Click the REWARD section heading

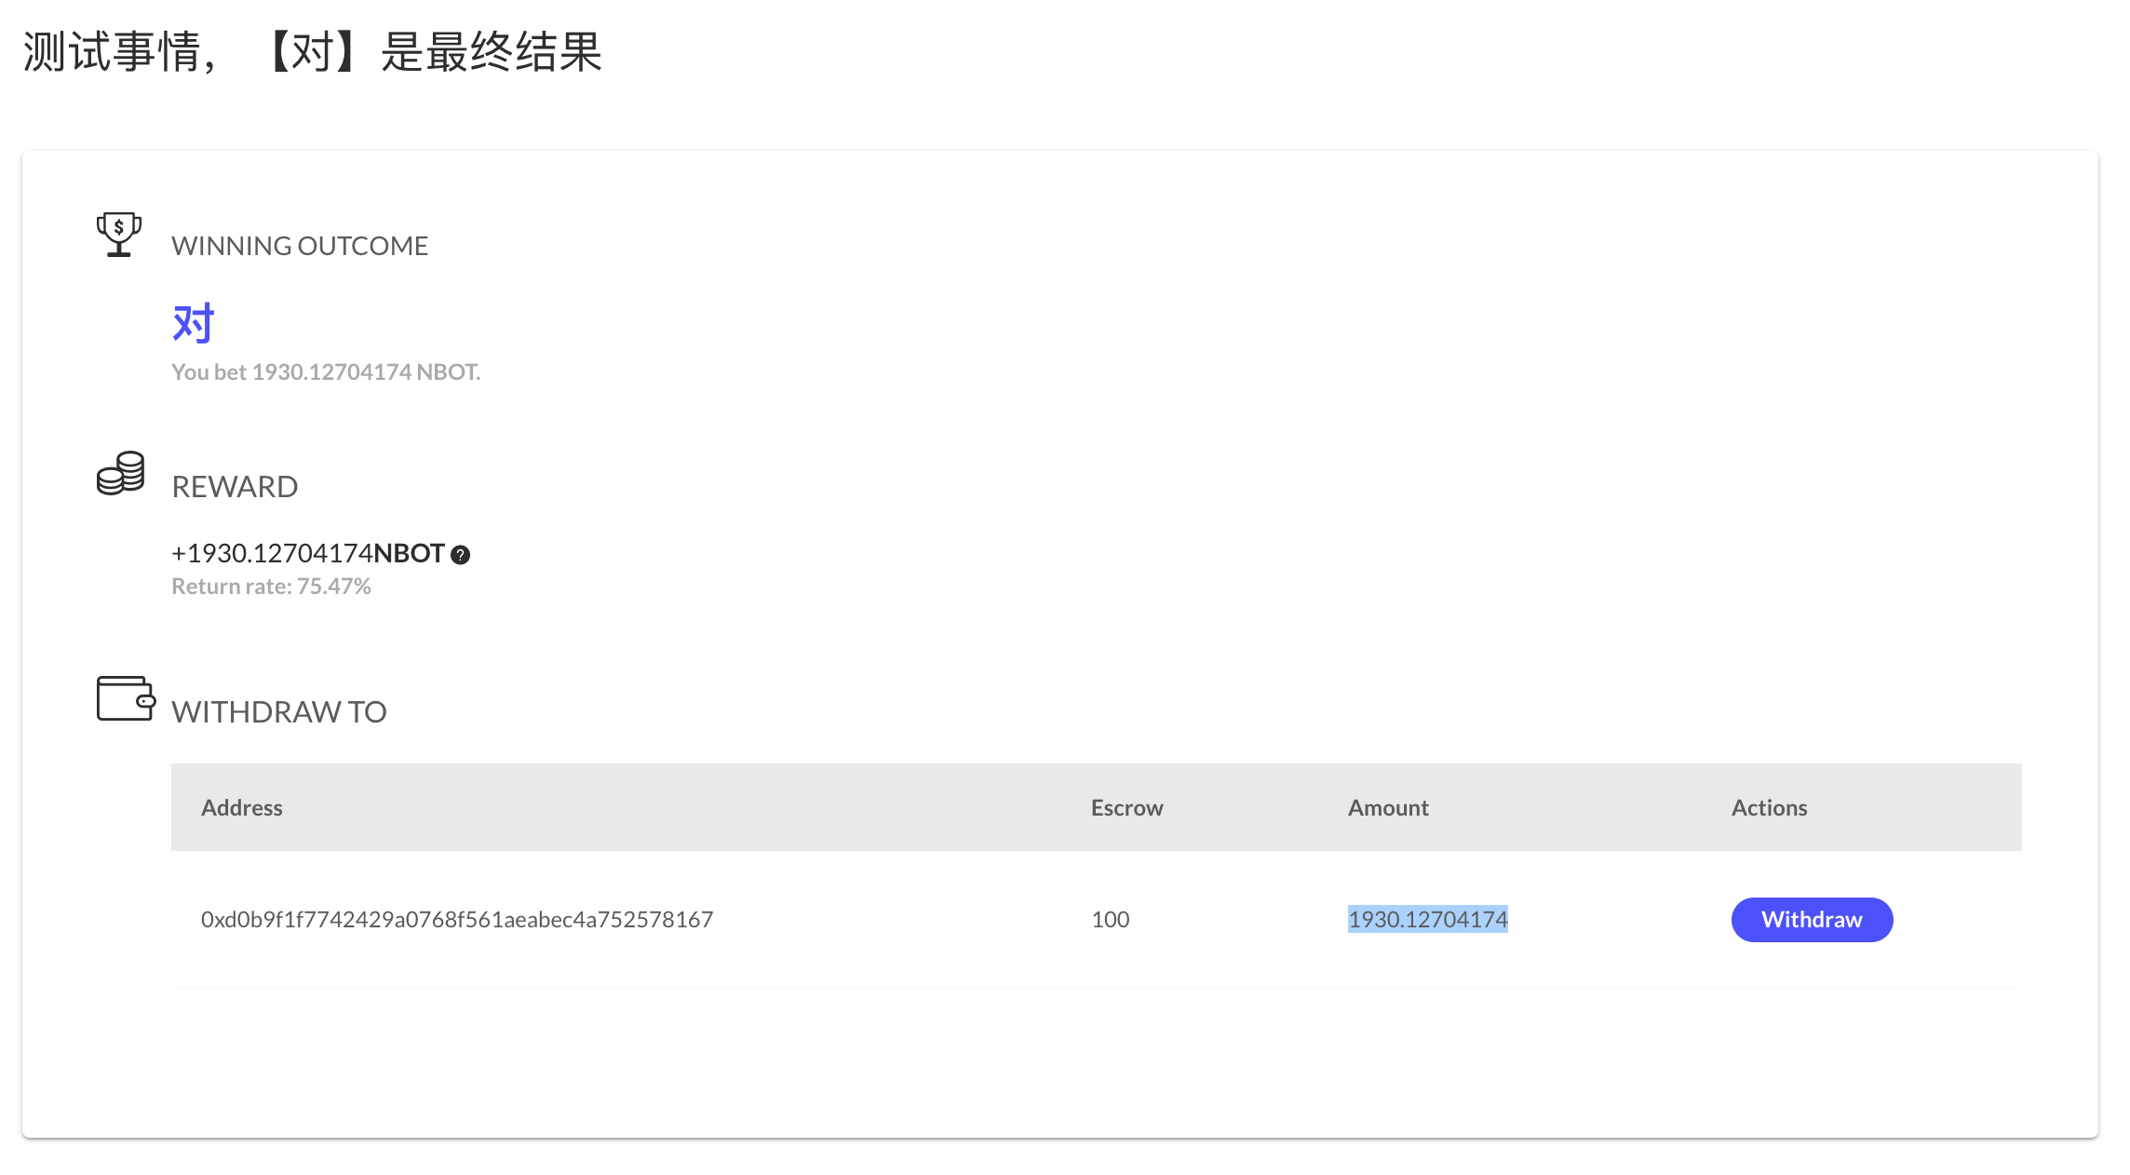(234, 485)
